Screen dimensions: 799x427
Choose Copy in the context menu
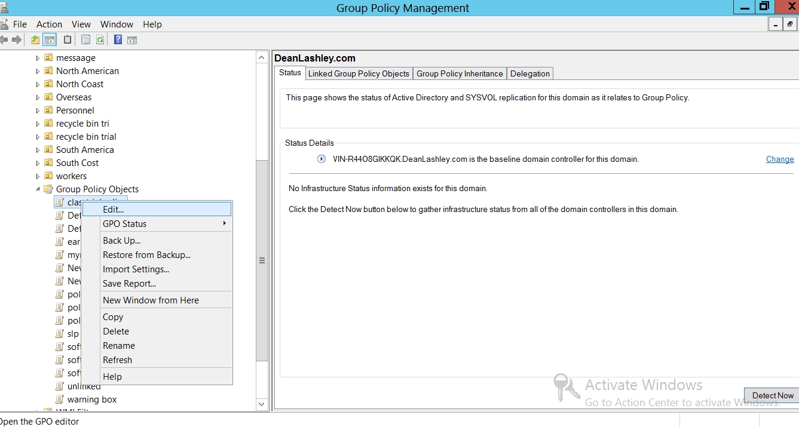[x=157, y=317]
